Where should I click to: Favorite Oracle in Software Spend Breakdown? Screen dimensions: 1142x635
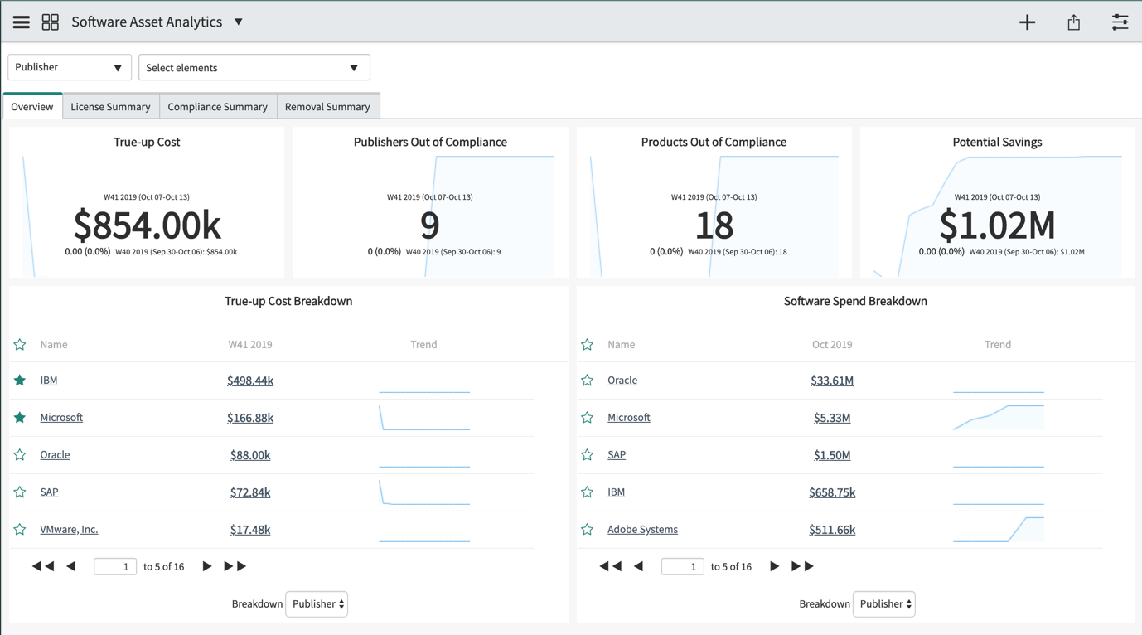coord(588,381)
